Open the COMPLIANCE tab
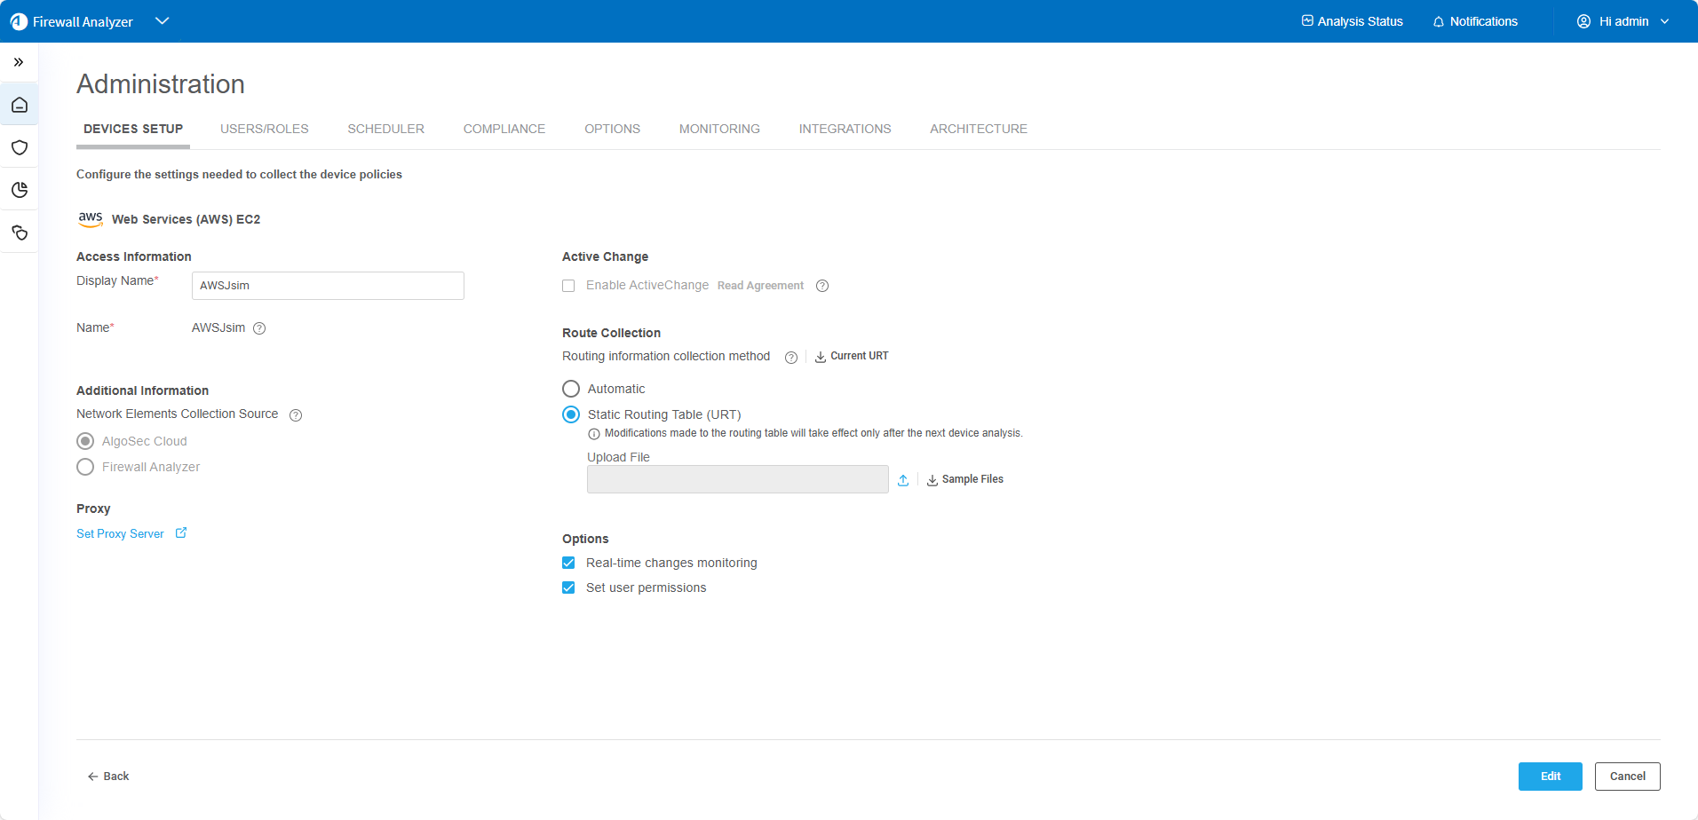This screenshot has height=820, width=1698. coord(504,129)
